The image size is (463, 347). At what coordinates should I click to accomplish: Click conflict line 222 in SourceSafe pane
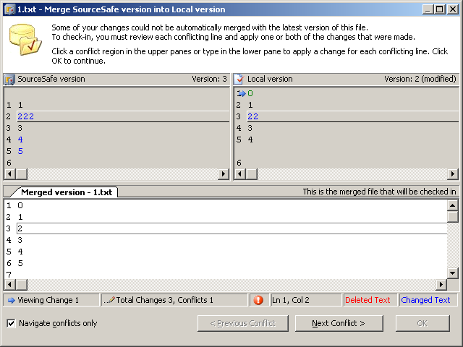tap(26, 116)
